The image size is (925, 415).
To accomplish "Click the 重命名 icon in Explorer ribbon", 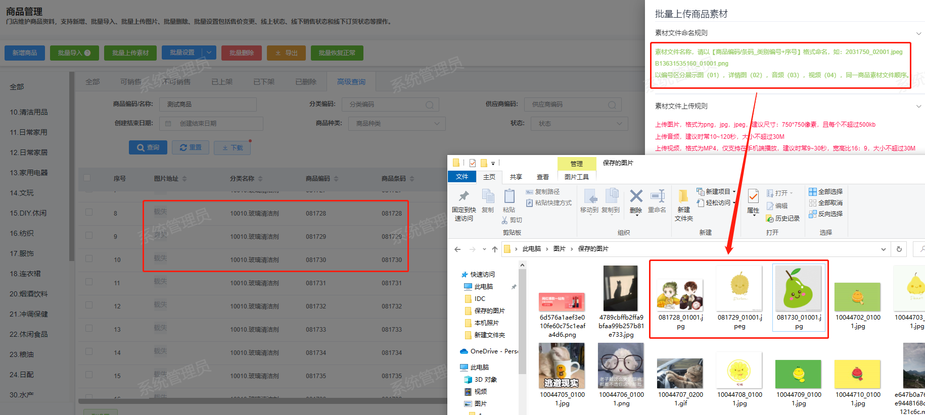I will click(x=657, y=196).
